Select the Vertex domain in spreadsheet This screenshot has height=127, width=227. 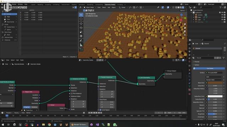(10, 14)
